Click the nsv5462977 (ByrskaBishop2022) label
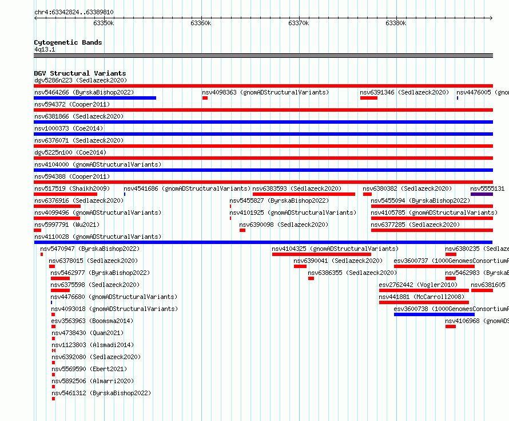509x421 pixels. pos(100,273)
